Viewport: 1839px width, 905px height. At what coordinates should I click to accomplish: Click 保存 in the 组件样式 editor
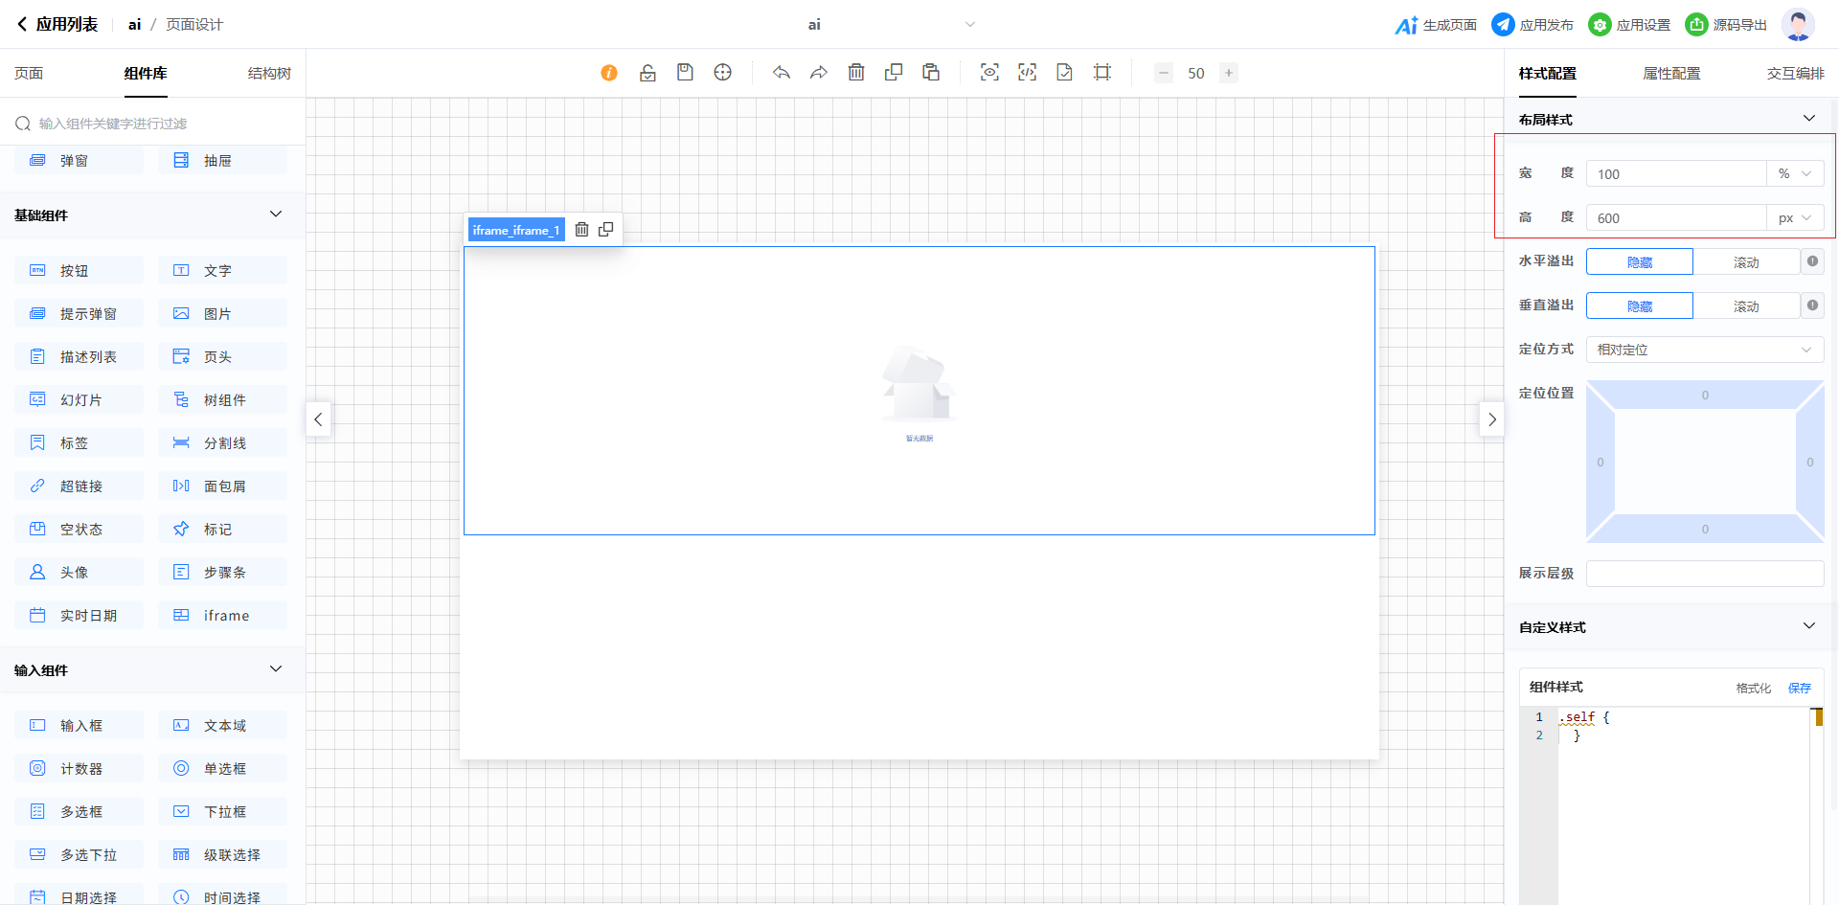1799,688
